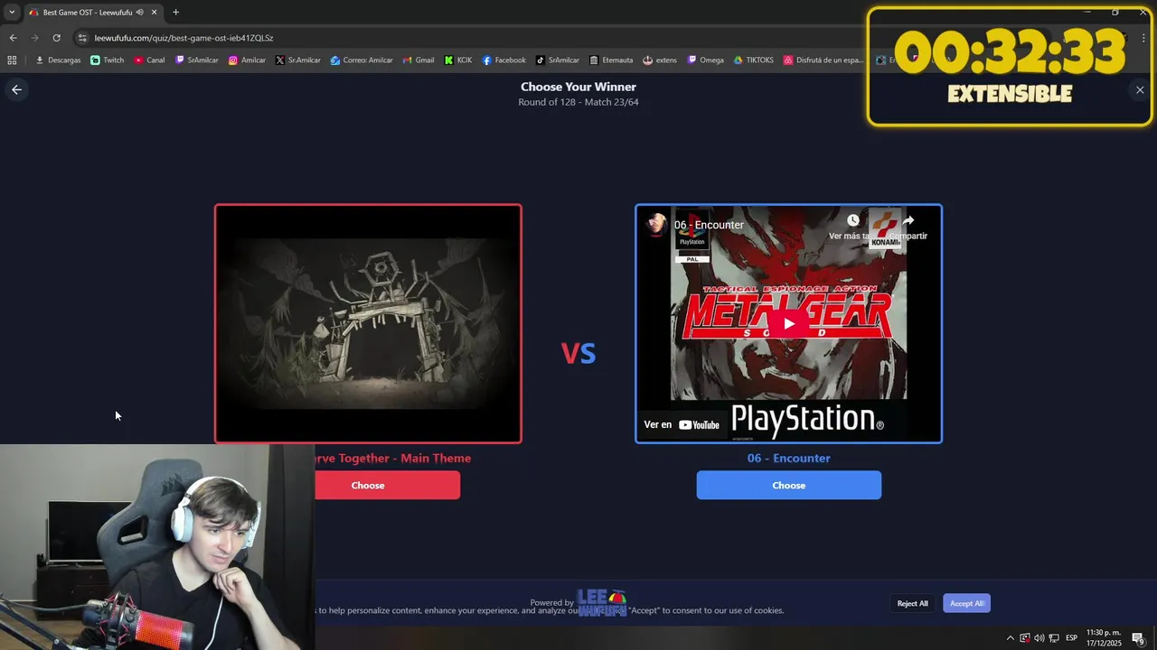Open the tab search dropdown arrow
The height and width of the screenshot is (650, 1157).
click(x=12, y=12)
